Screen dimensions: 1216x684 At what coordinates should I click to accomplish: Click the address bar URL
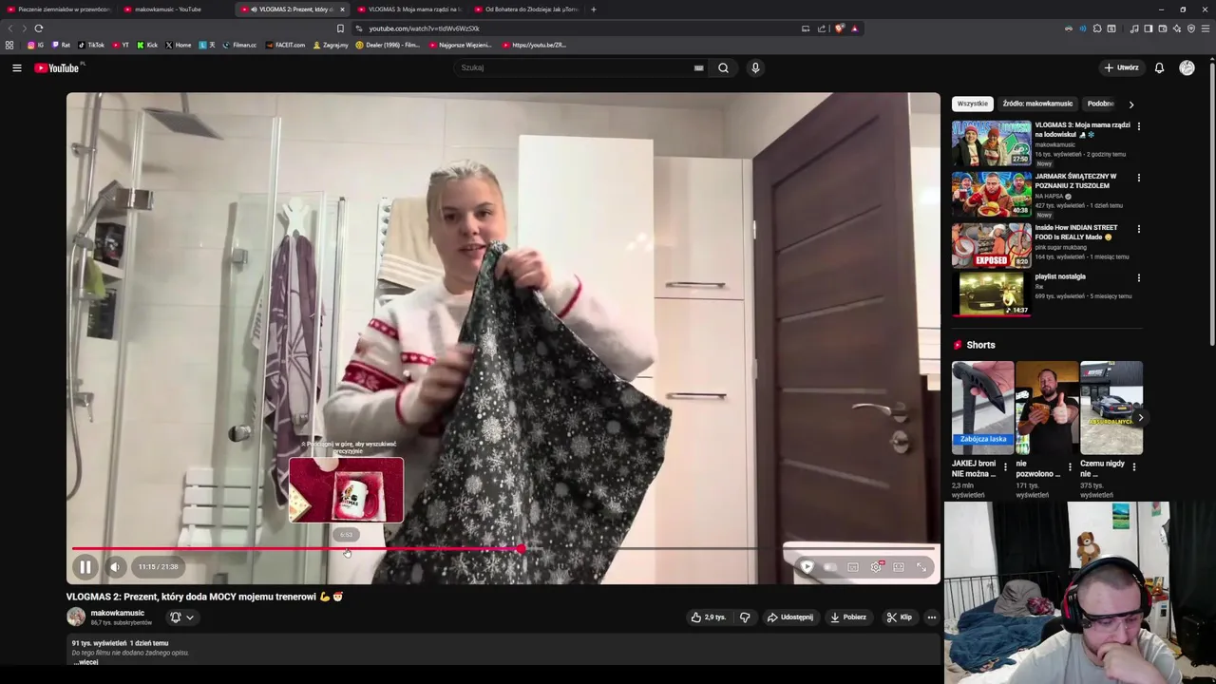pos(424,28)
